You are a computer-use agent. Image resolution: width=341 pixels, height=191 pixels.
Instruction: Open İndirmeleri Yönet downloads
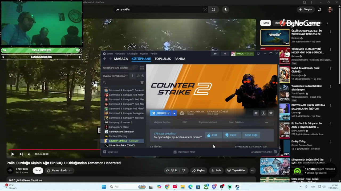(184, 152)
